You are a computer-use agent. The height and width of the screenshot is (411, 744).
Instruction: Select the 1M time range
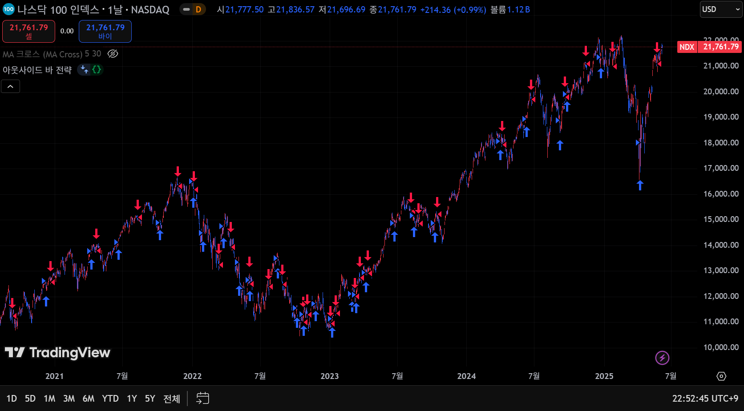coord(49,399)
